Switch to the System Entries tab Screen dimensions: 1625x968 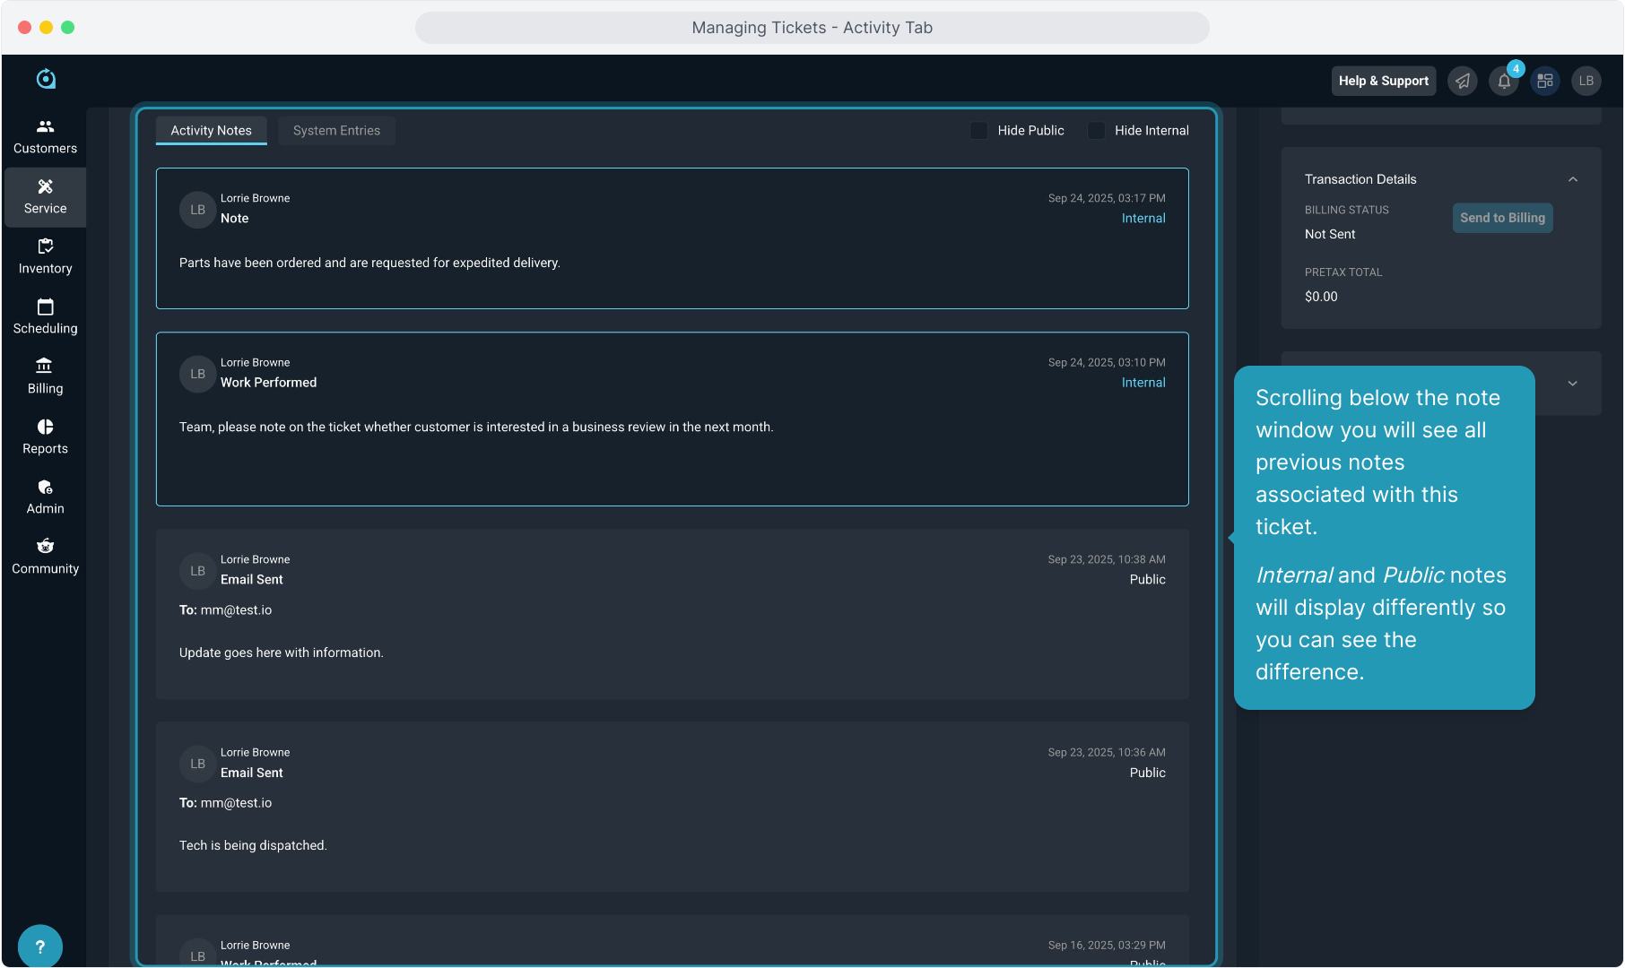[336, 131]
